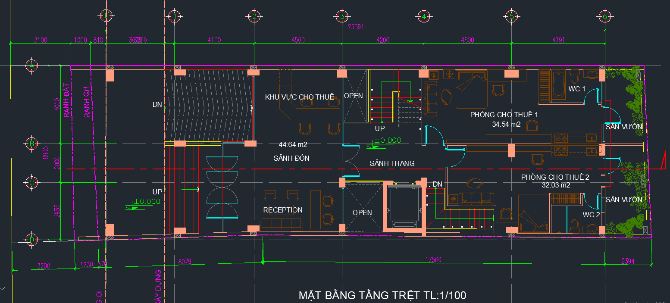Click grid axis bubble B
The width and height of the screenshot is (670, 303).
click(x=31, y=144)
